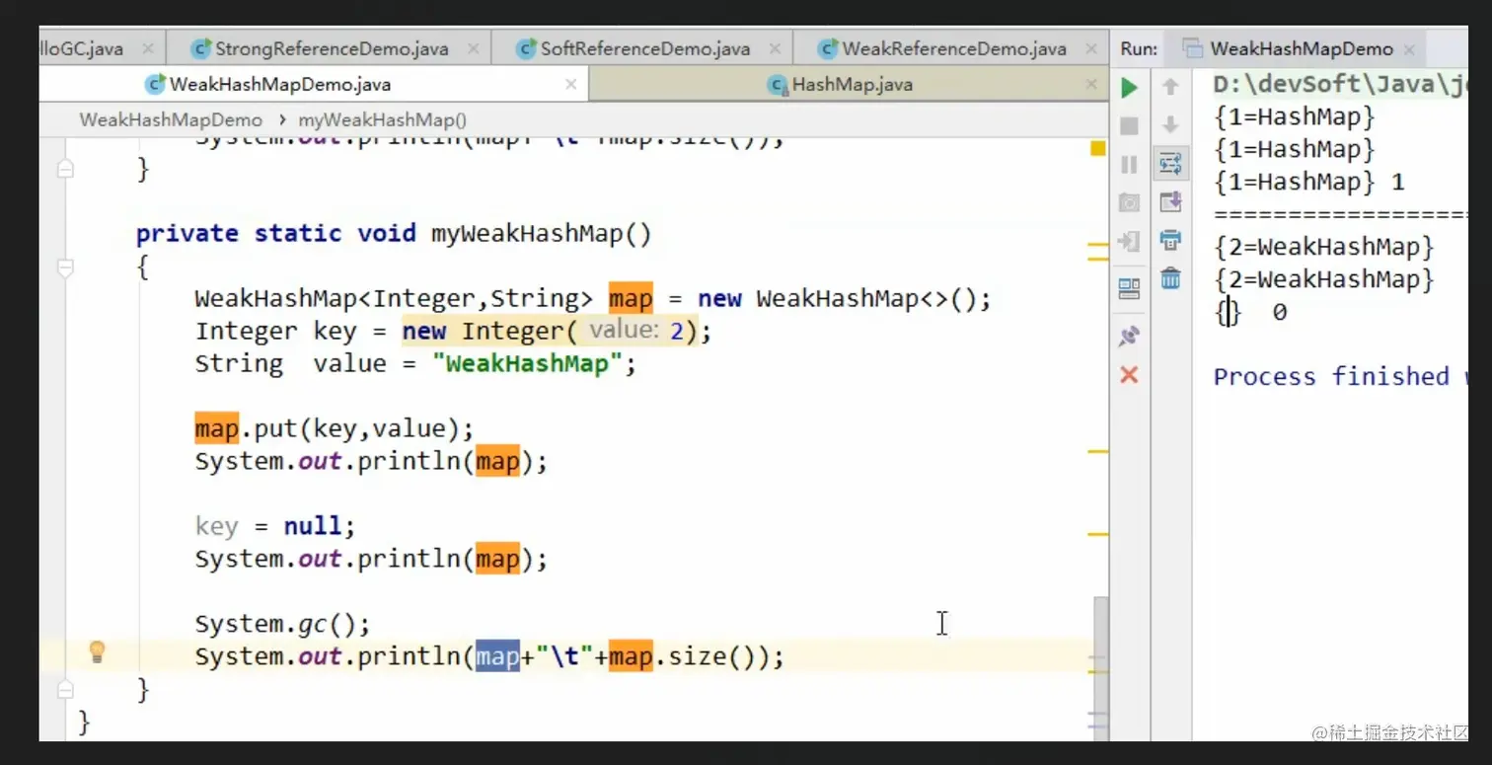The width and height of the screenshot is (1492, 765).
Task: Rerun WeakHashMapDemo with the green play icon
Action: point(1129,88)
